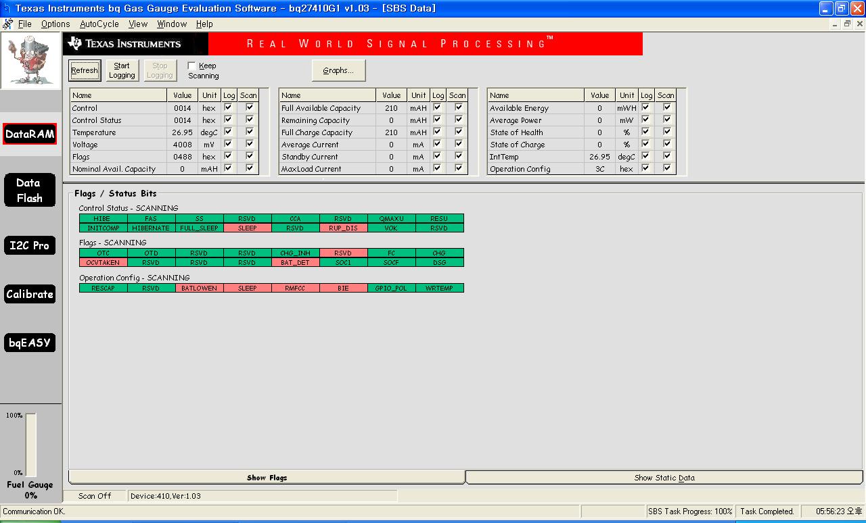This screenshot has width=866, height=523.
Task: Click the cartoon mascot image
Action: [30, 61]
